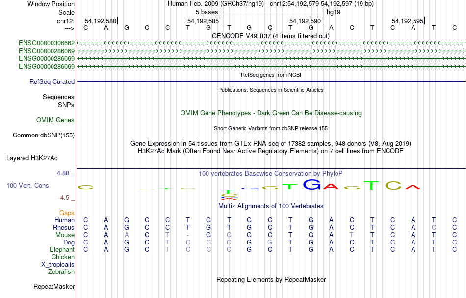
Task: Click the 5 bases scale bar label
Action: coord(207,12)
